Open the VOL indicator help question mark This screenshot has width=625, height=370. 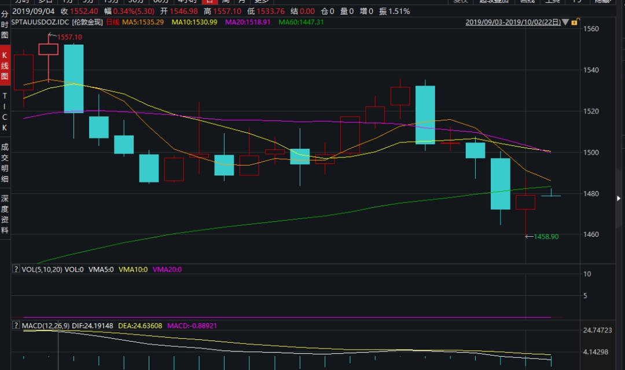(x=16, y=269)
